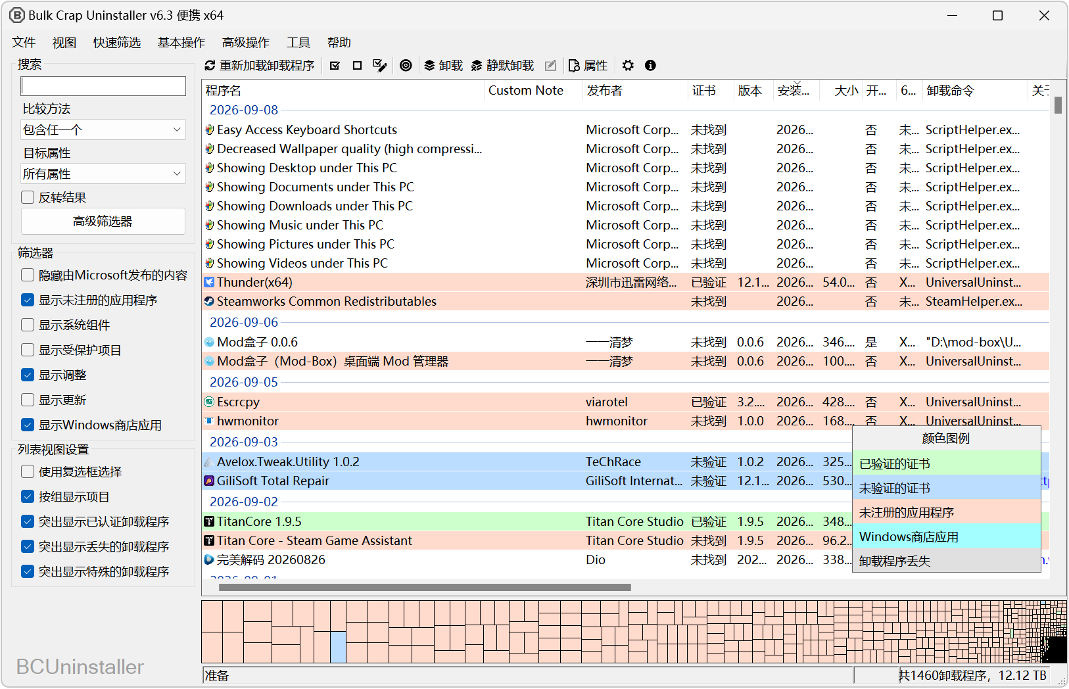Click the Titan Core - Steam Game Assistant icon
Screen dimensions: 1069x689
(x=209, y=541)
